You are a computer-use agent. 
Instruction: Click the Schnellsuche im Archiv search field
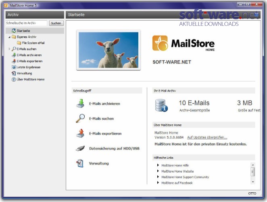pos(26,23)
